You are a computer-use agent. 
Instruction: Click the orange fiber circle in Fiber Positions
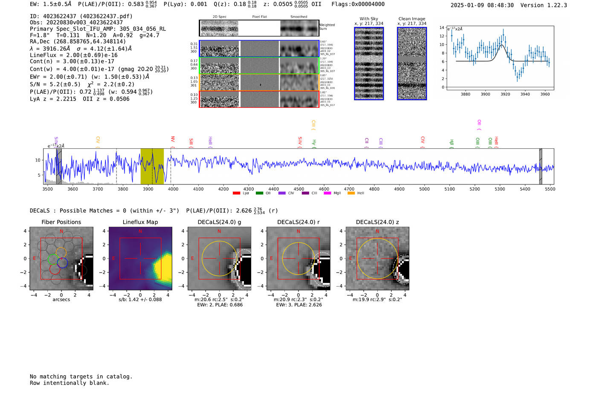pos(61,252)
